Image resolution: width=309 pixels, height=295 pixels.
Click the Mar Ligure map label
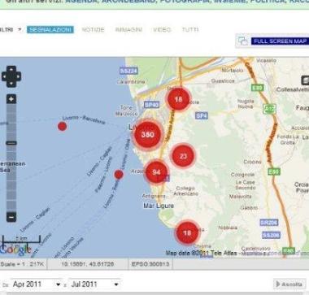(159, 206)
